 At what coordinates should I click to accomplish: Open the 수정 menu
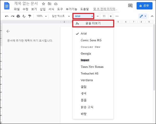25,9
